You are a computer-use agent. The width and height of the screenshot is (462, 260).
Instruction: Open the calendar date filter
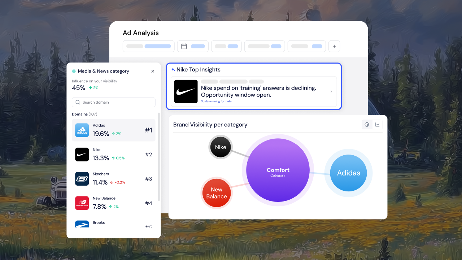coord(193,46)
